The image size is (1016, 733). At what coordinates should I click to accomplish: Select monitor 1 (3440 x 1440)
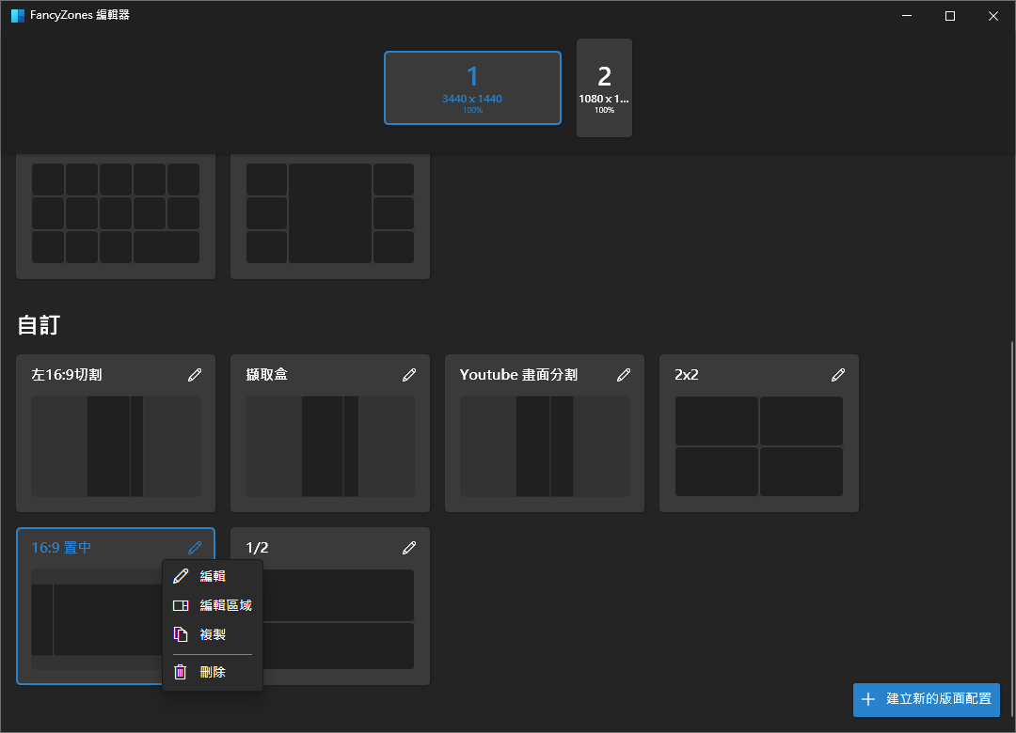[472, 87]
